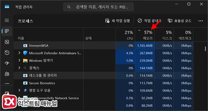This screenshot has width=208, height=111.
Task: Click the 검색(7) process icon
Action: coord(25,68)
